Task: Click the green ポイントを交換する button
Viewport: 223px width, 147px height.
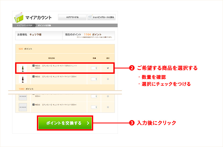Action: 65,123
